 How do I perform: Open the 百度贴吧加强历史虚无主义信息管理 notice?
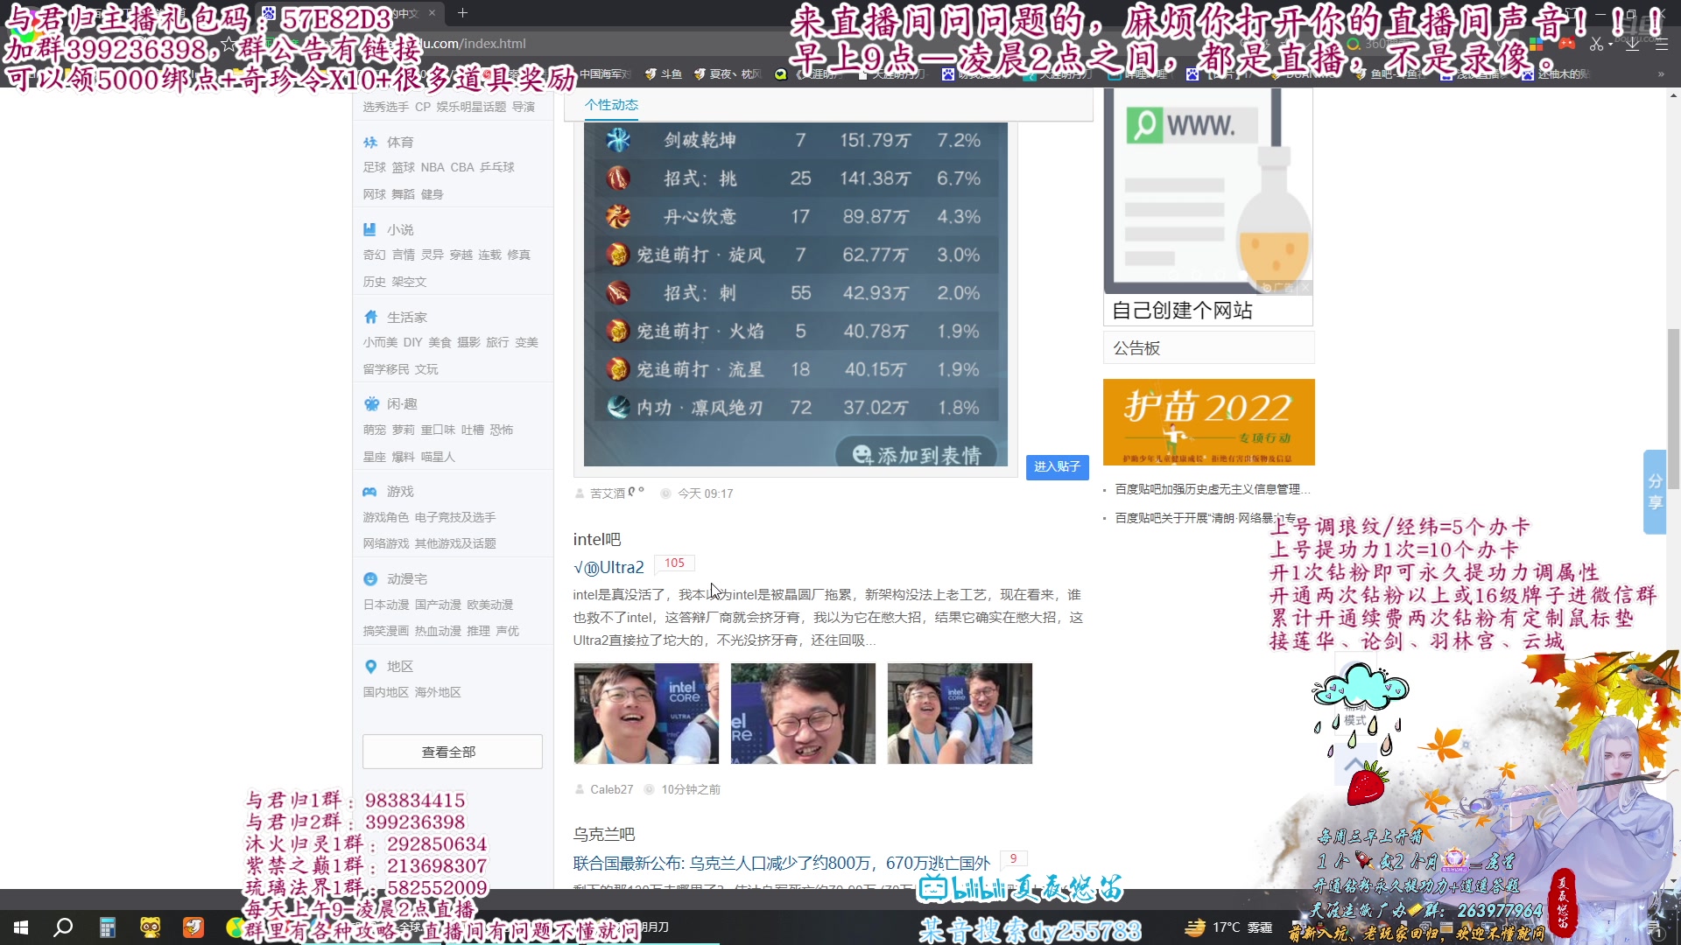pos(1213,489)
